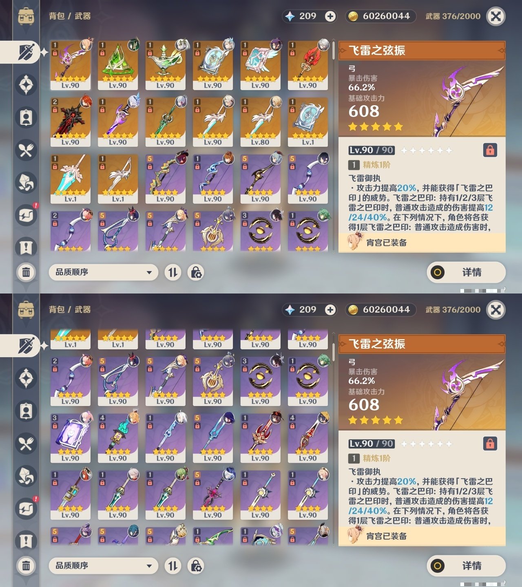The height and width of the screenshot is (587, 522).
Task: Select the artifacts category icon in upper sidebar
Action: (26, 85)
